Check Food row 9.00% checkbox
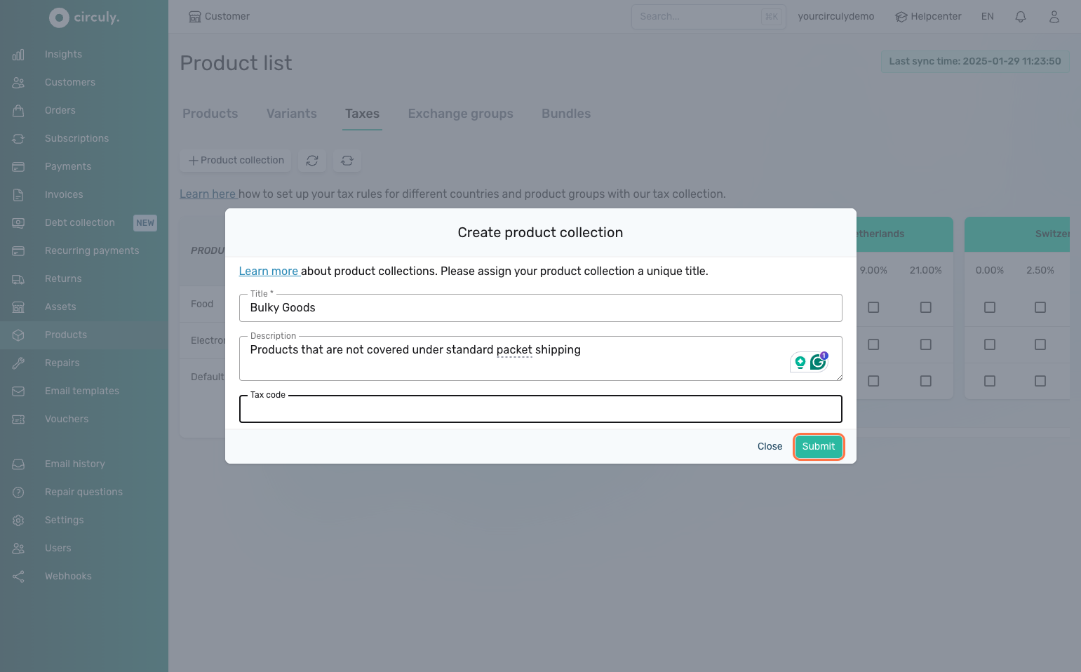This screenshot has height=672, width=1081. (873, 308)
